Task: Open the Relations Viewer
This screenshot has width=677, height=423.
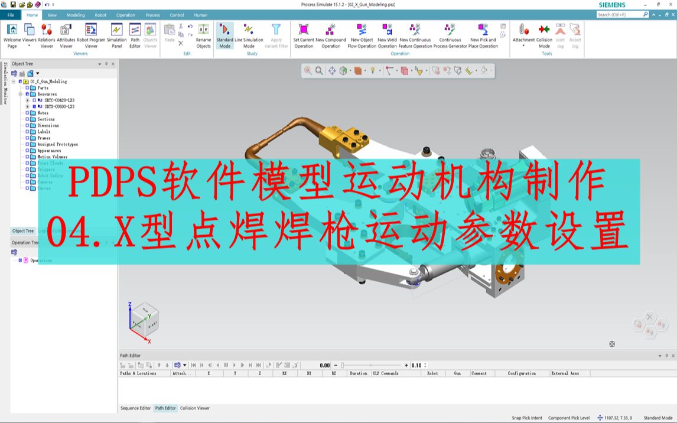Action: (x=45, y=32)
